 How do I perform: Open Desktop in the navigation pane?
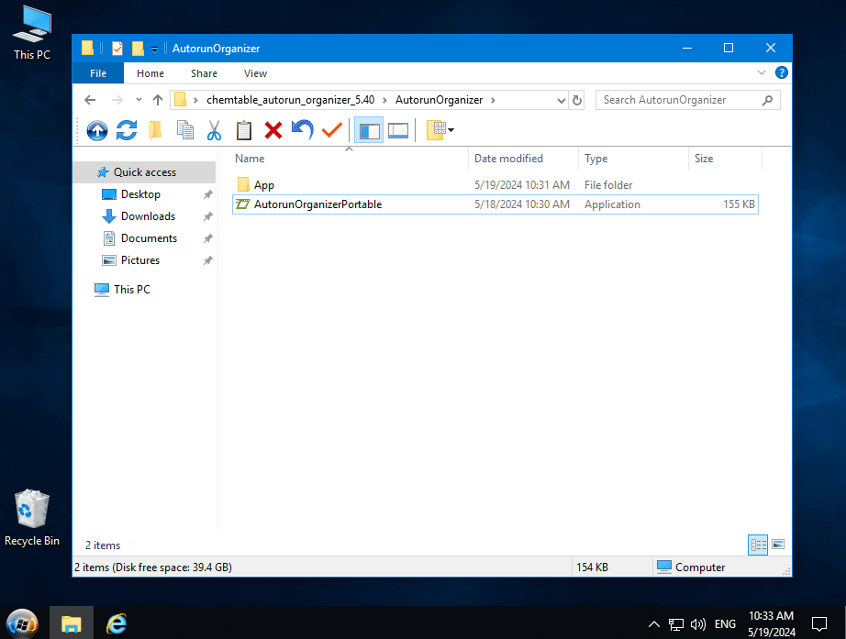click(140, 194)
